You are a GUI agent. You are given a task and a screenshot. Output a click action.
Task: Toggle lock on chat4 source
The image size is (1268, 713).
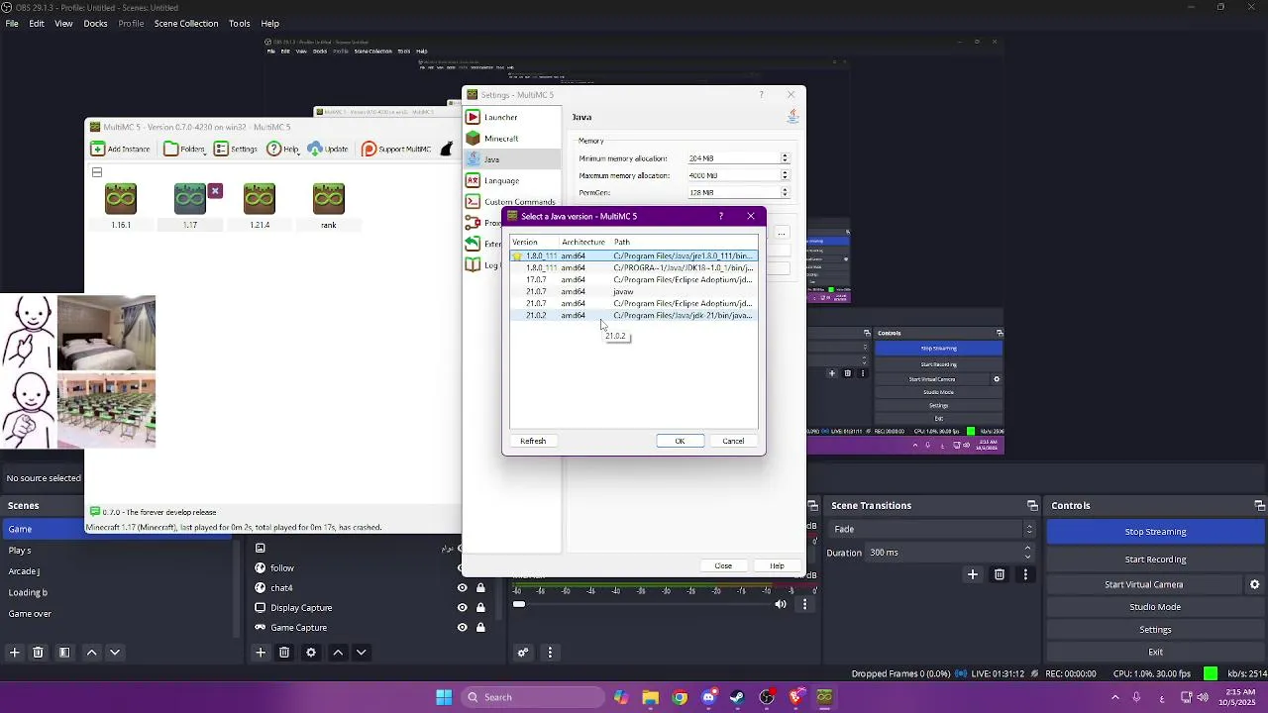pyautogui.click(x=480, y=588)
